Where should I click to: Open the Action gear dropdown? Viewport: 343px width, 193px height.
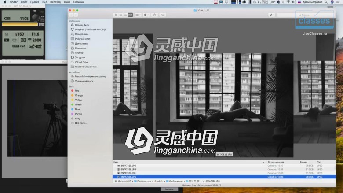tap(146, 15)
